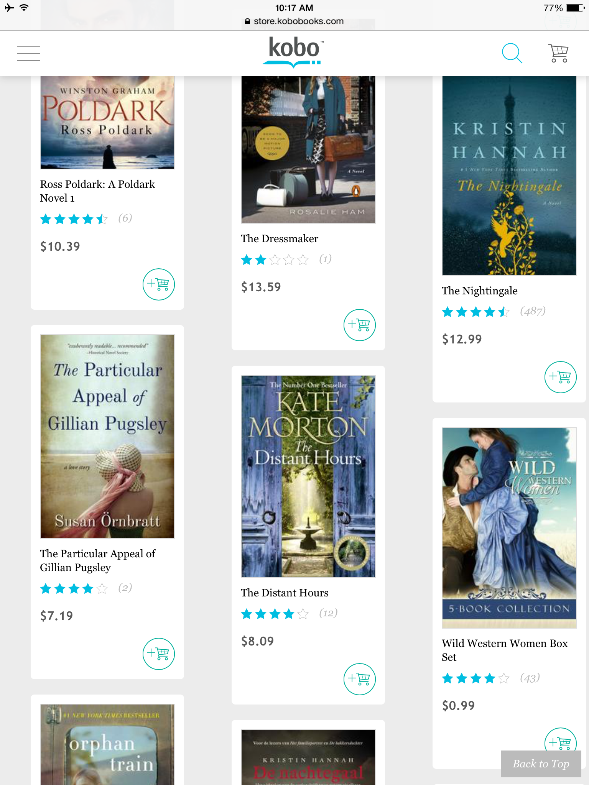Select the Wild Western Women cover image
589x785 pixels.
(509, 528)
